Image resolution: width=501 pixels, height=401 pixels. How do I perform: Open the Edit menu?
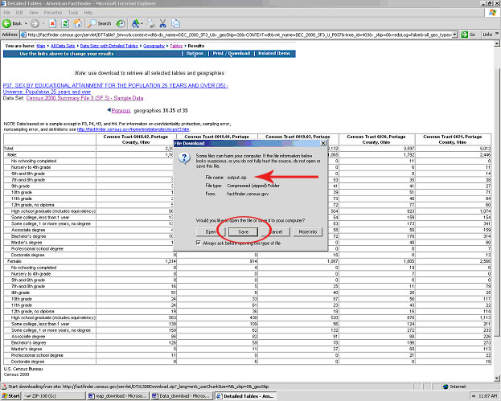click(19, 12)
